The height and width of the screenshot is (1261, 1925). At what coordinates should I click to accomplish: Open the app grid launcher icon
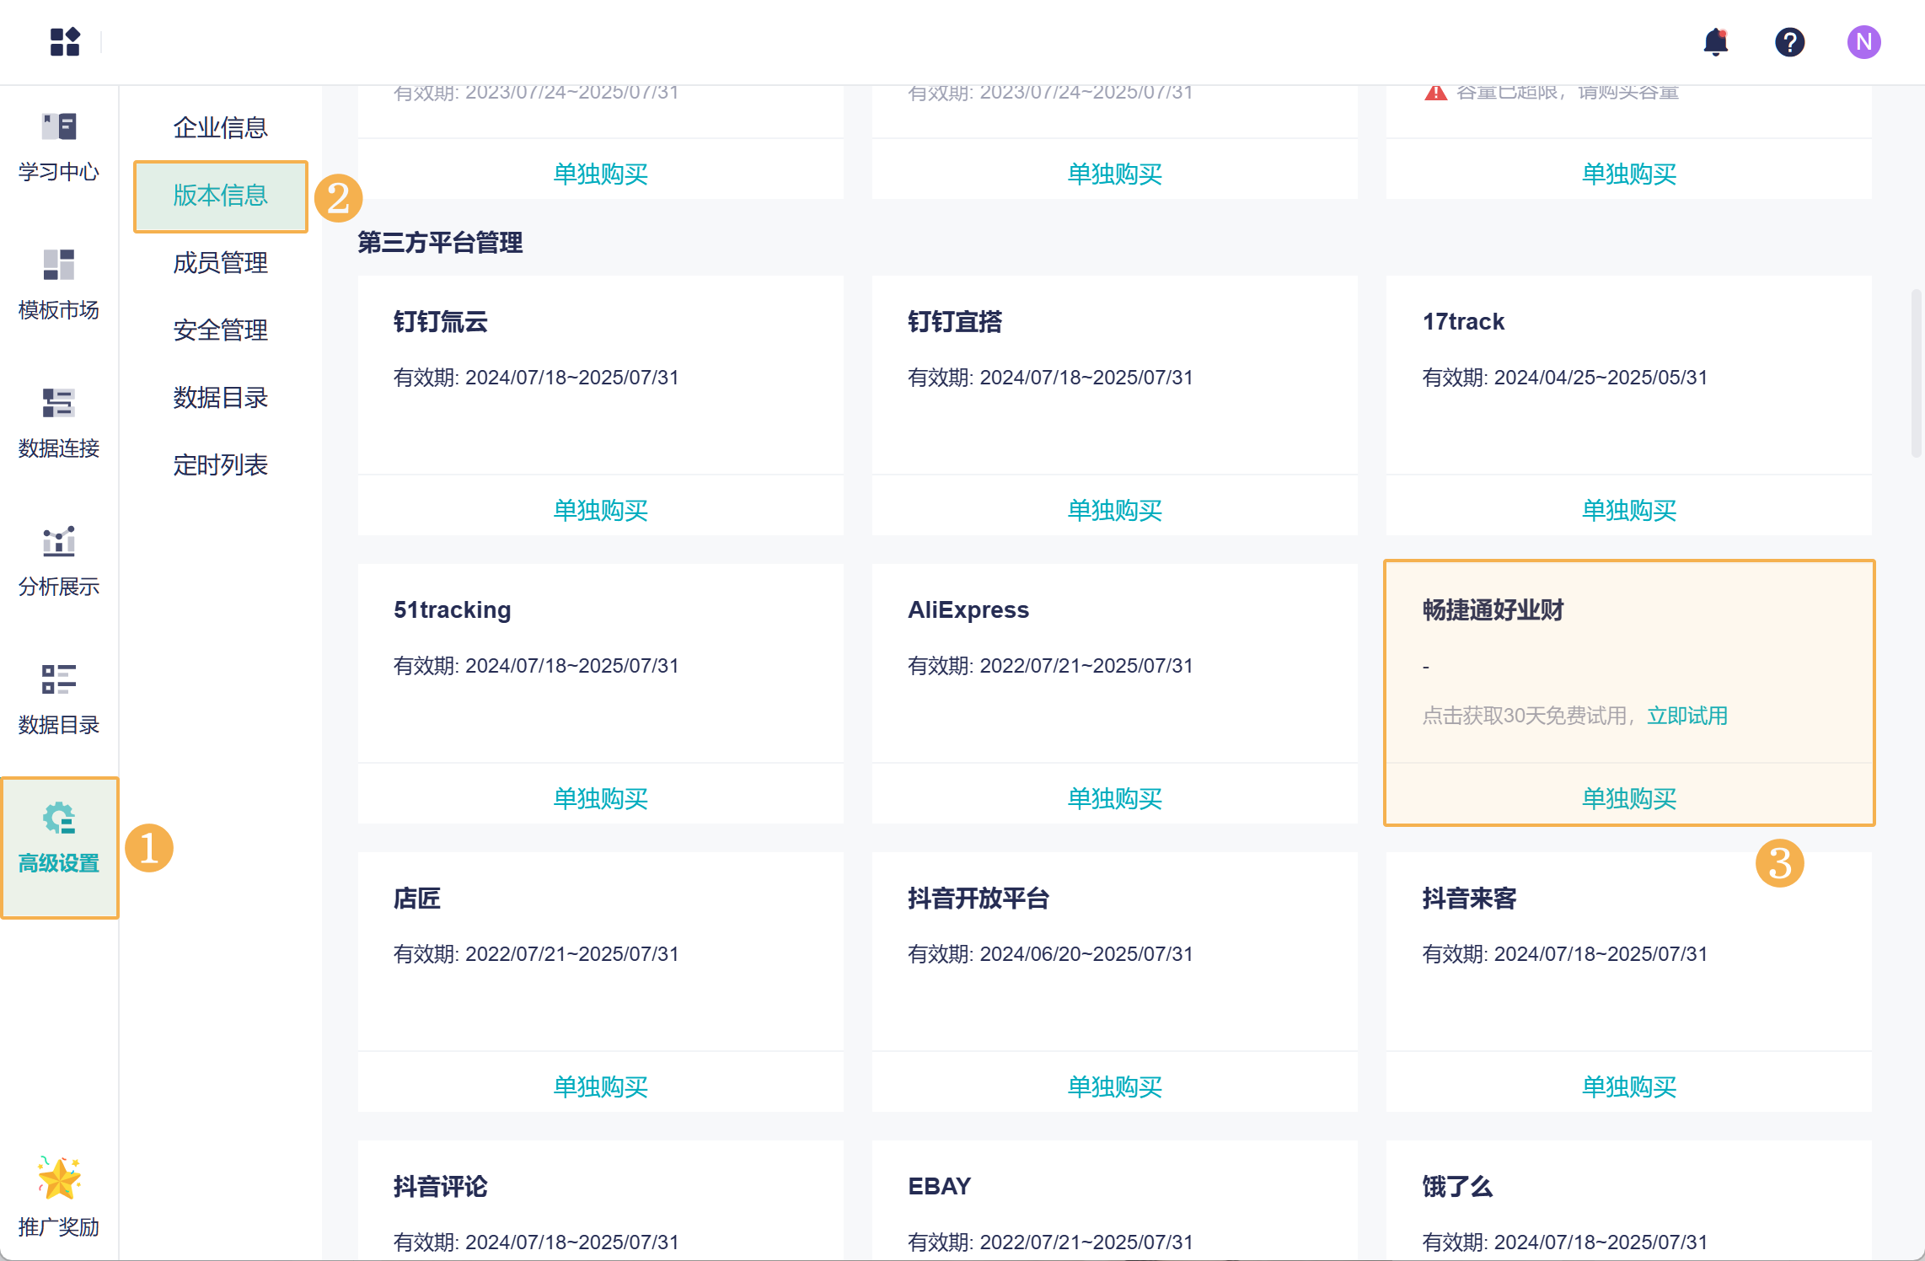pyautogui.click(x=65, y=41)
